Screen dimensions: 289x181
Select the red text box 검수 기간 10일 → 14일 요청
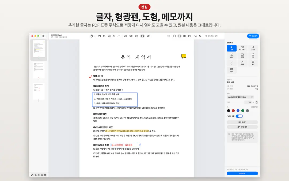pyautogui.click(x=126, y=145)
